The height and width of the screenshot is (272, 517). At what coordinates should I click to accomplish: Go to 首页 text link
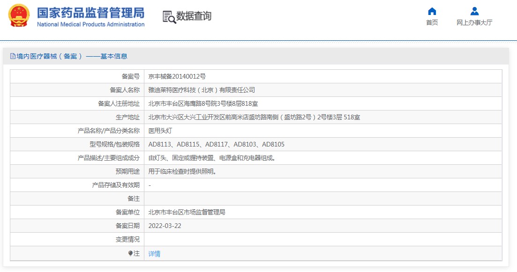432,22
